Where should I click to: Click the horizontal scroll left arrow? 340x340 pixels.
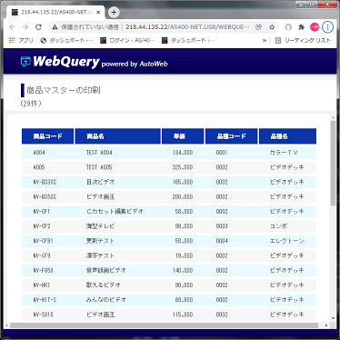point(7,325)
